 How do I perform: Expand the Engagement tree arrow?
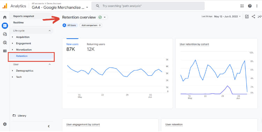point(13,43)
